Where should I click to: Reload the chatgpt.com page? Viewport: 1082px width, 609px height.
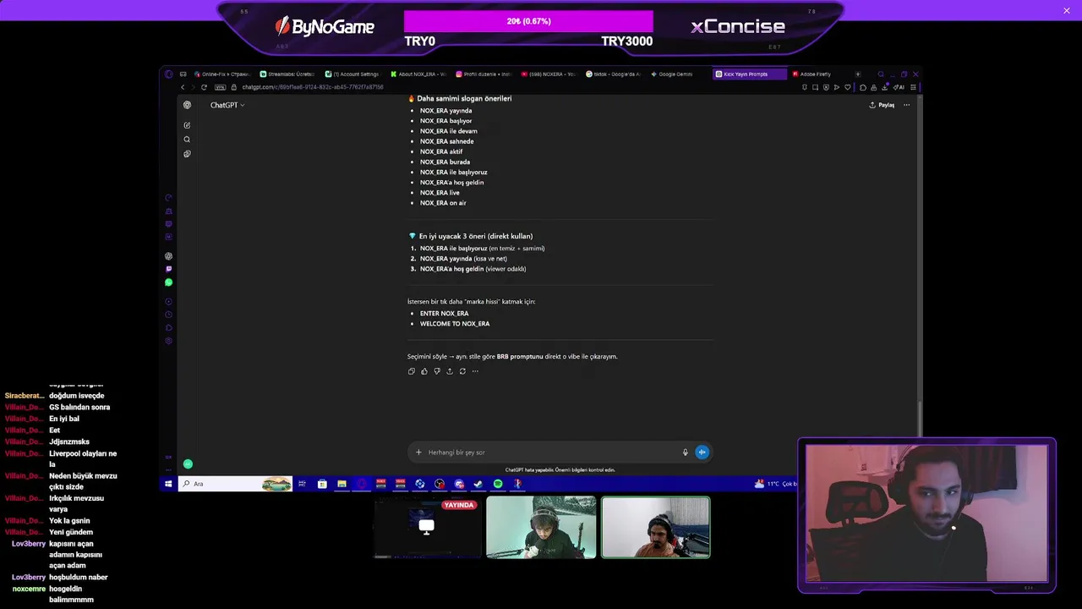click(x=204, y=87)
